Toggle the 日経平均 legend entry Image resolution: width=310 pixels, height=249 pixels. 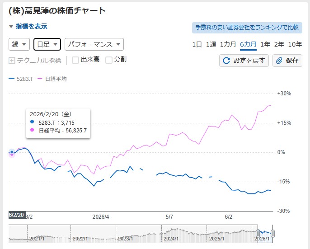point(52,79)
